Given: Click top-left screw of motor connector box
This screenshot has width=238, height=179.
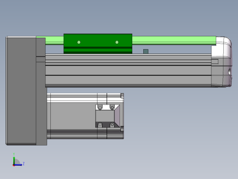Looking at the screenshot, I should point(100,107).
